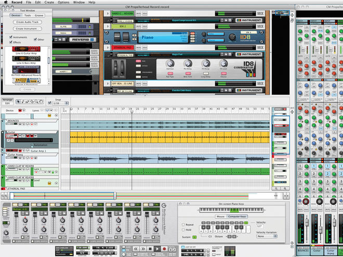Image resolution: width=343 pixels, height=257 pixels.
Task: Switch sequencer to Edit mode
Action: (7, 103)
